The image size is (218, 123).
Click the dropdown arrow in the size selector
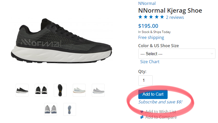[x=212, y=54]
